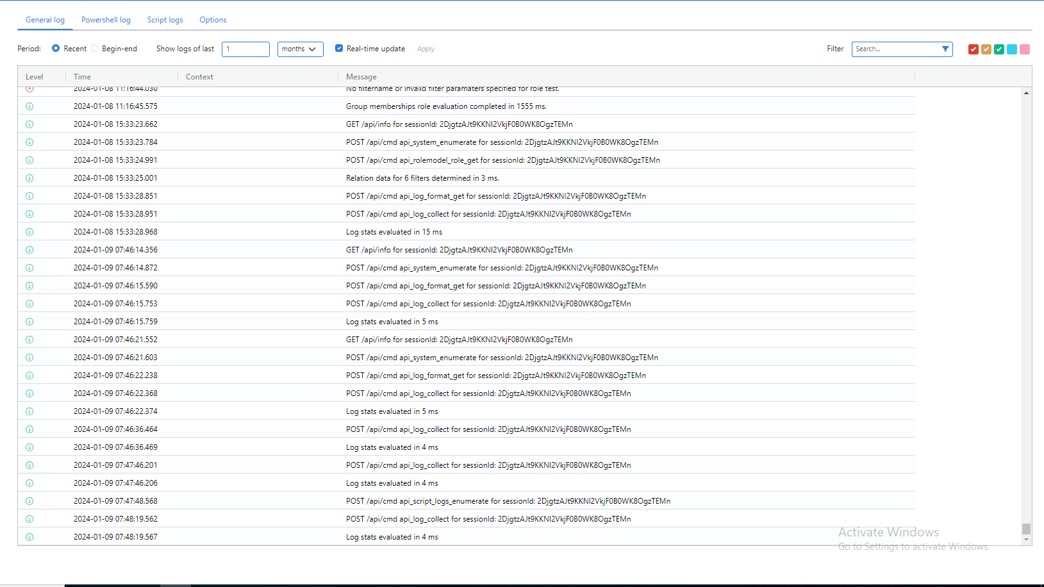Open the months unit dropdown
The height and width of the screenshot is (587, 1044).
pos(300,49)
